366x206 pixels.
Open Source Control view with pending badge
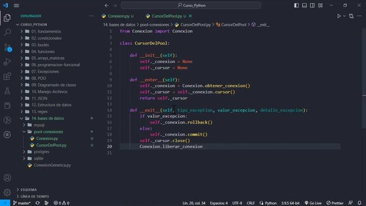coord(7,47)
